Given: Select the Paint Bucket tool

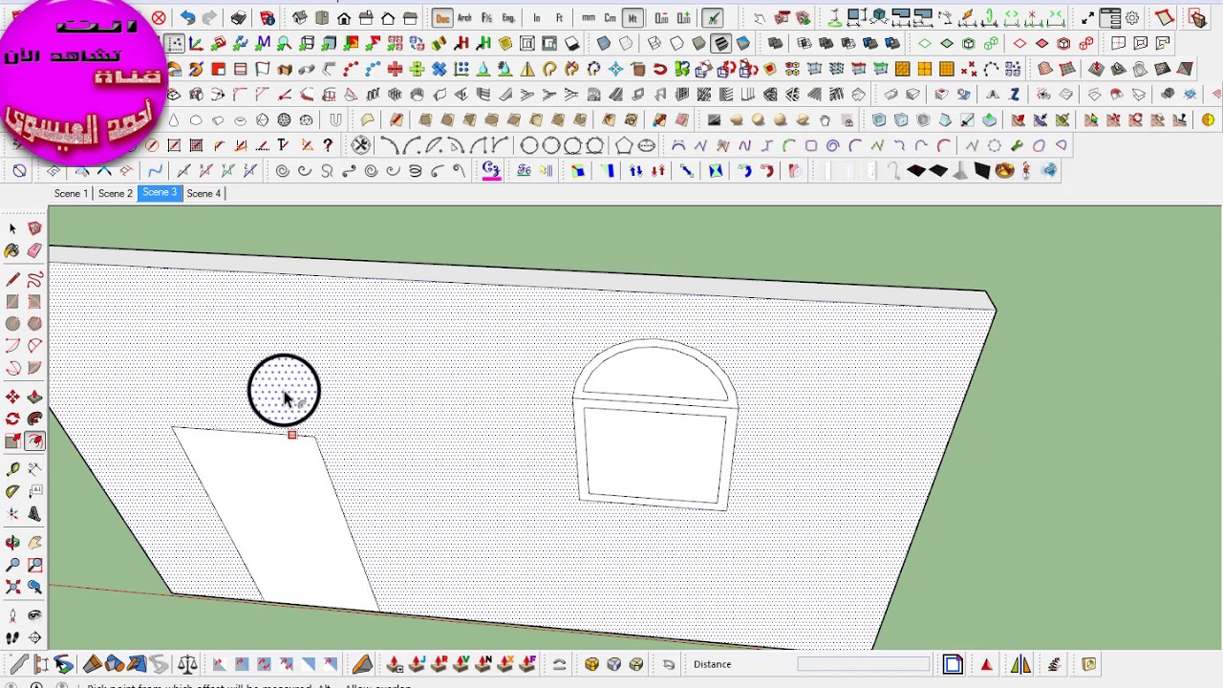Looking at the screenshot, I should coord(12,250).
